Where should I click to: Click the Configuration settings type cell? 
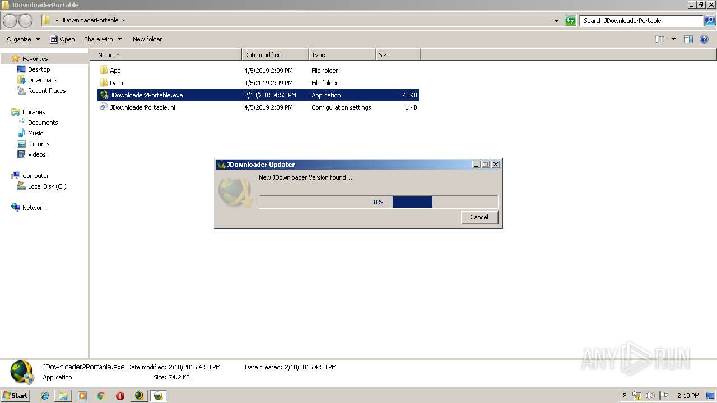point(341,107)
